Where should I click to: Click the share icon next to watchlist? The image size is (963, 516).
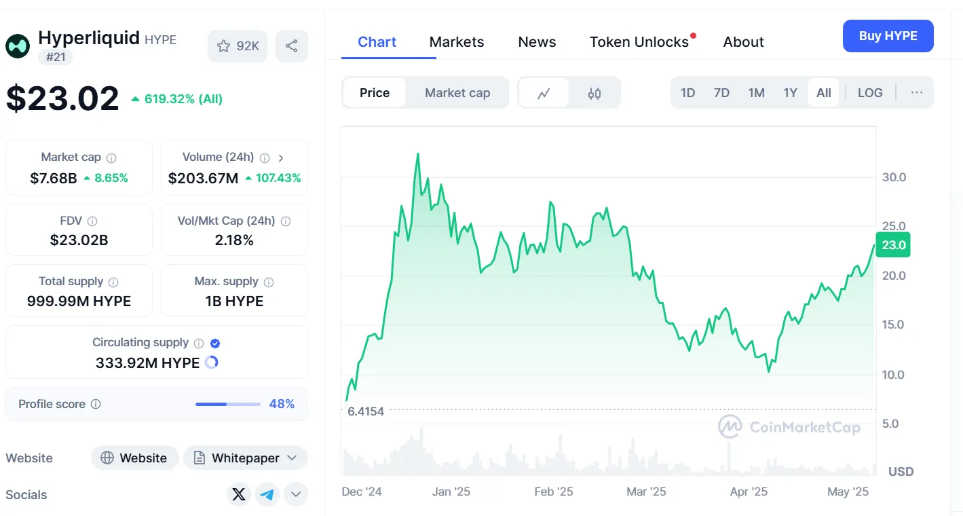pos(292,46)
